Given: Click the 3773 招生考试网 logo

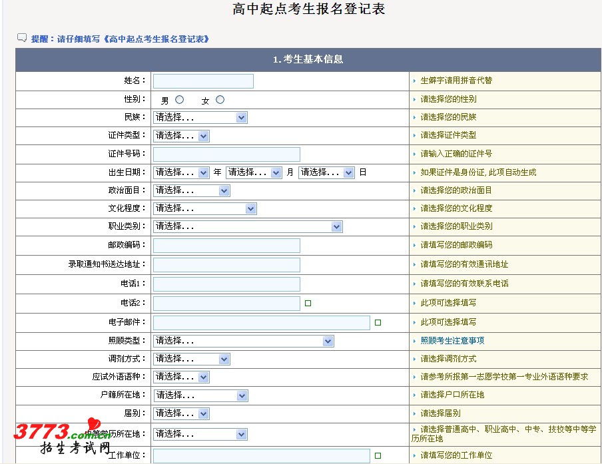Looking at the screenshot, I should click(60, 436).
